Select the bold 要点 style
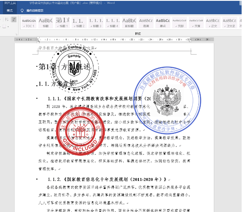Viewport: 242px width, 212px height. pos(163,23)
